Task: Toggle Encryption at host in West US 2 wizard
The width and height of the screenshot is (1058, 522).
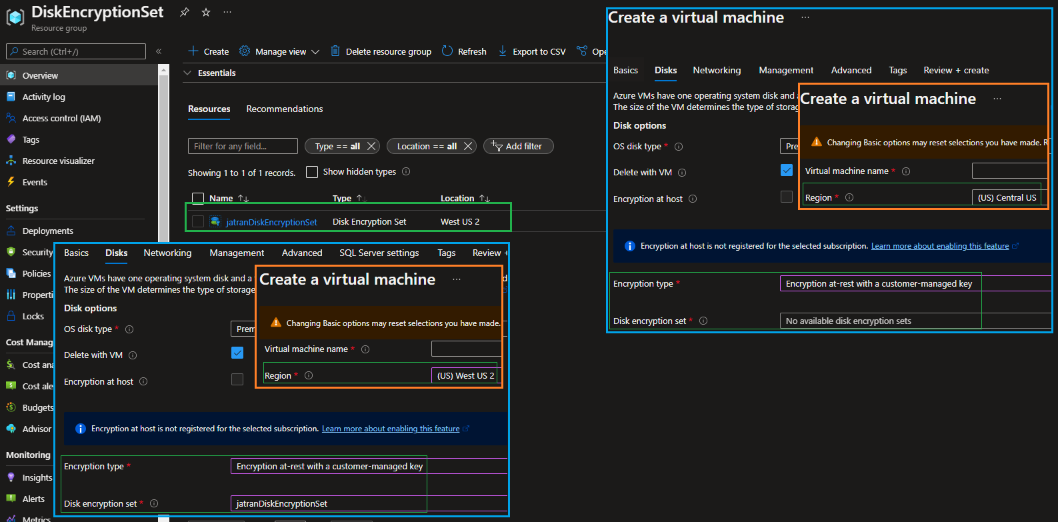Action: (x=237, y=379)
